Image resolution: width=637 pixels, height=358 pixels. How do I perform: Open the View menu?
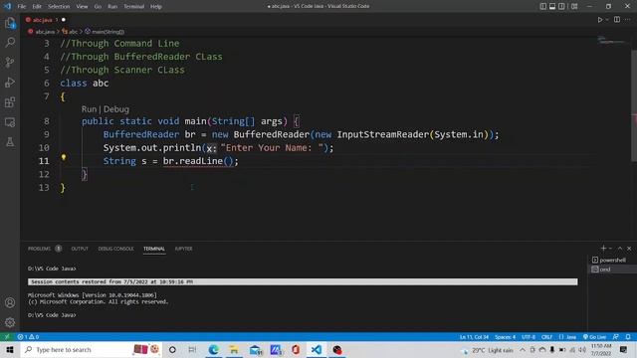[82, 7]
